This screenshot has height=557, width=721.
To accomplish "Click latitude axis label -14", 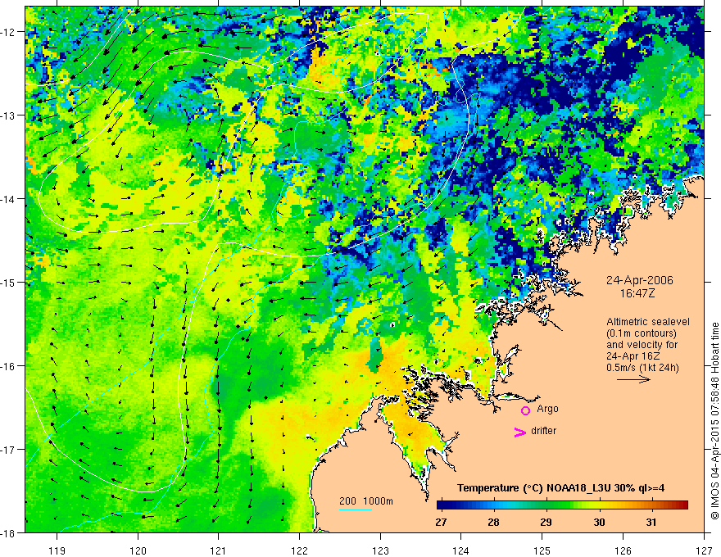I will pyautogui.click(x=8, y=199).
